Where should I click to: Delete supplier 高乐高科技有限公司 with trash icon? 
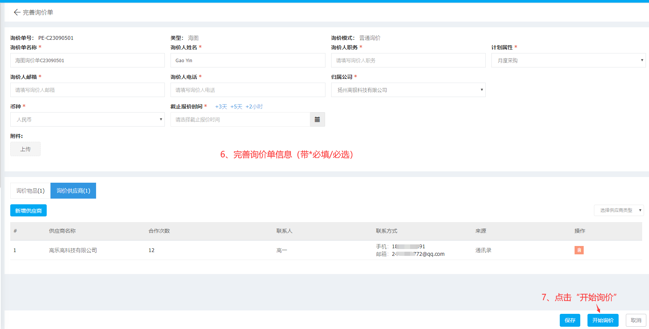point(579,250)
